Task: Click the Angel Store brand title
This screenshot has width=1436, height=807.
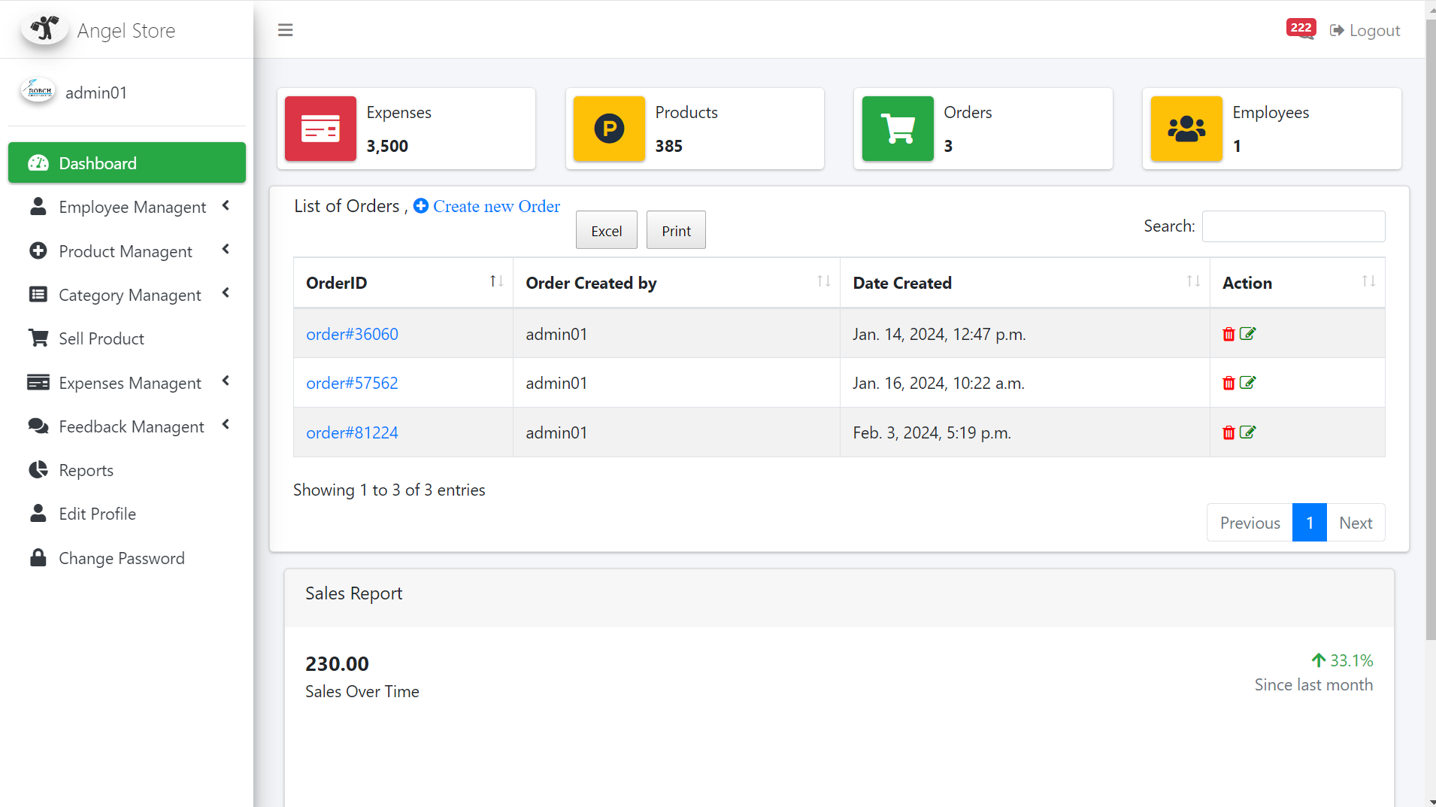Action: (126, 30)
